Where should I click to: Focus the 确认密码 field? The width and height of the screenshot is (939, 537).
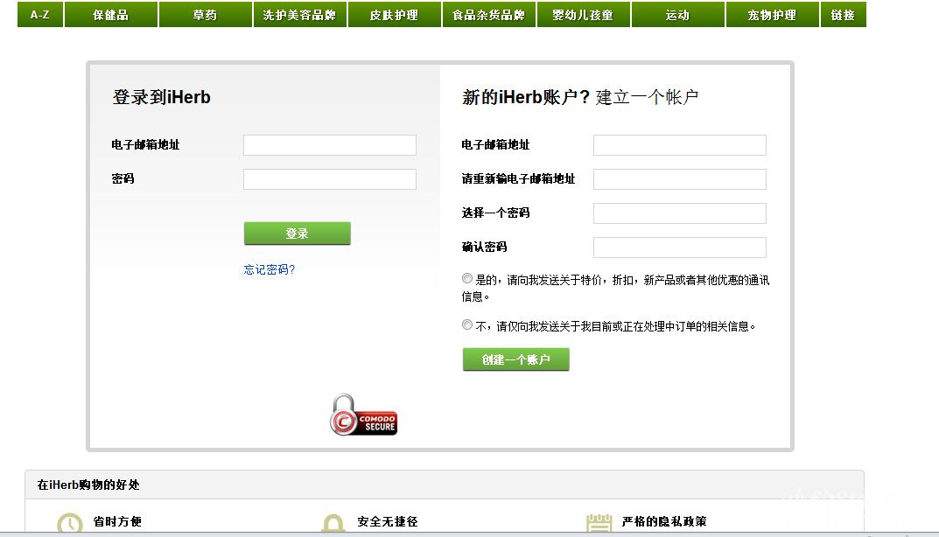pos(680,248)
